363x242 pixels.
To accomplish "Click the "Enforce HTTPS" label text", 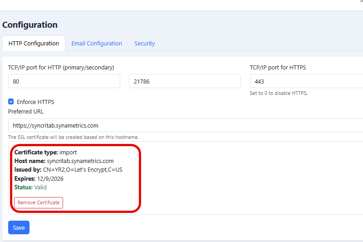I will coord(35,102).
